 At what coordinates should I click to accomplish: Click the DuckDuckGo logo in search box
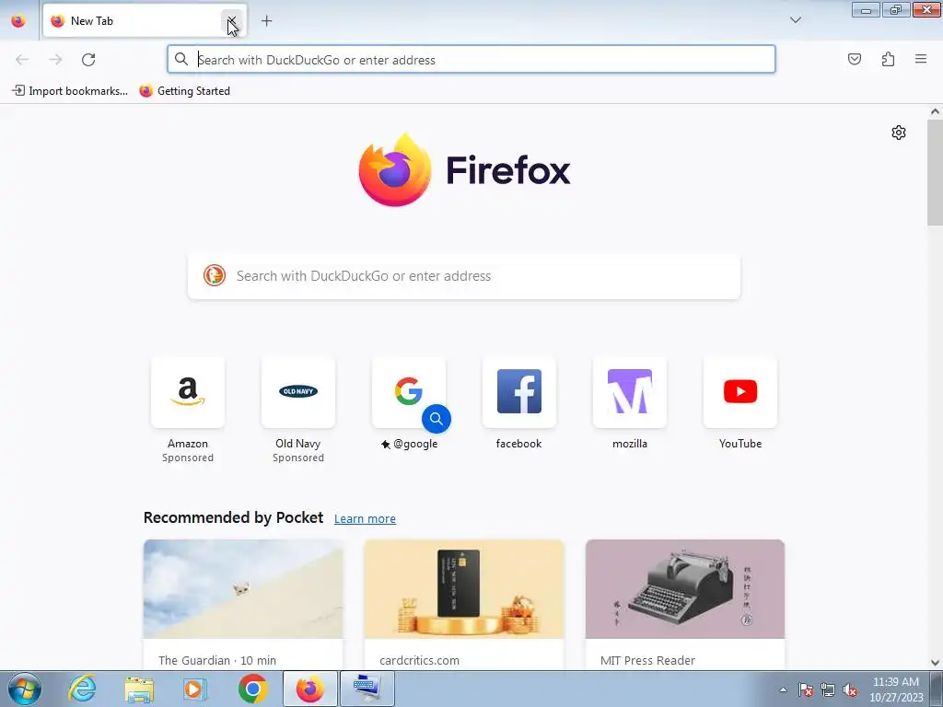click(214, 275)
